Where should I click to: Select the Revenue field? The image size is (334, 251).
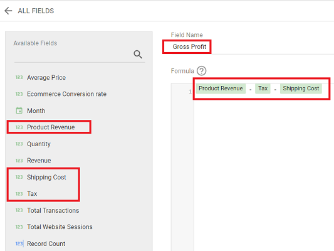click(39, 161)
